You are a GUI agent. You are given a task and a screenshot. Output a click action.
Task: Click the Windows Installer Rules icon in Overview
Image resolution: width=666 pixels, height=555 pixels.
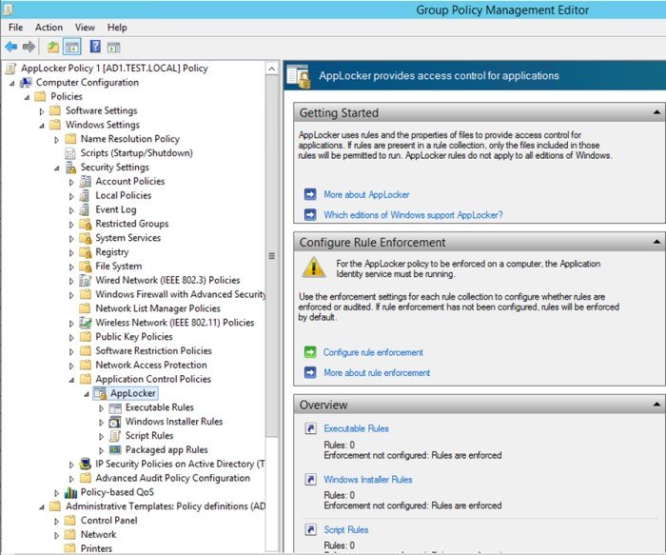(x=310, y=480)
